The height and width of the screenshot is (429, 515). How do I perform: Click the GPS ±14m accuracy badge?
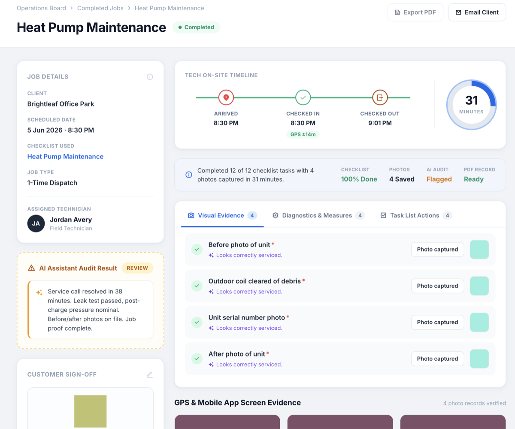point(303,134)
